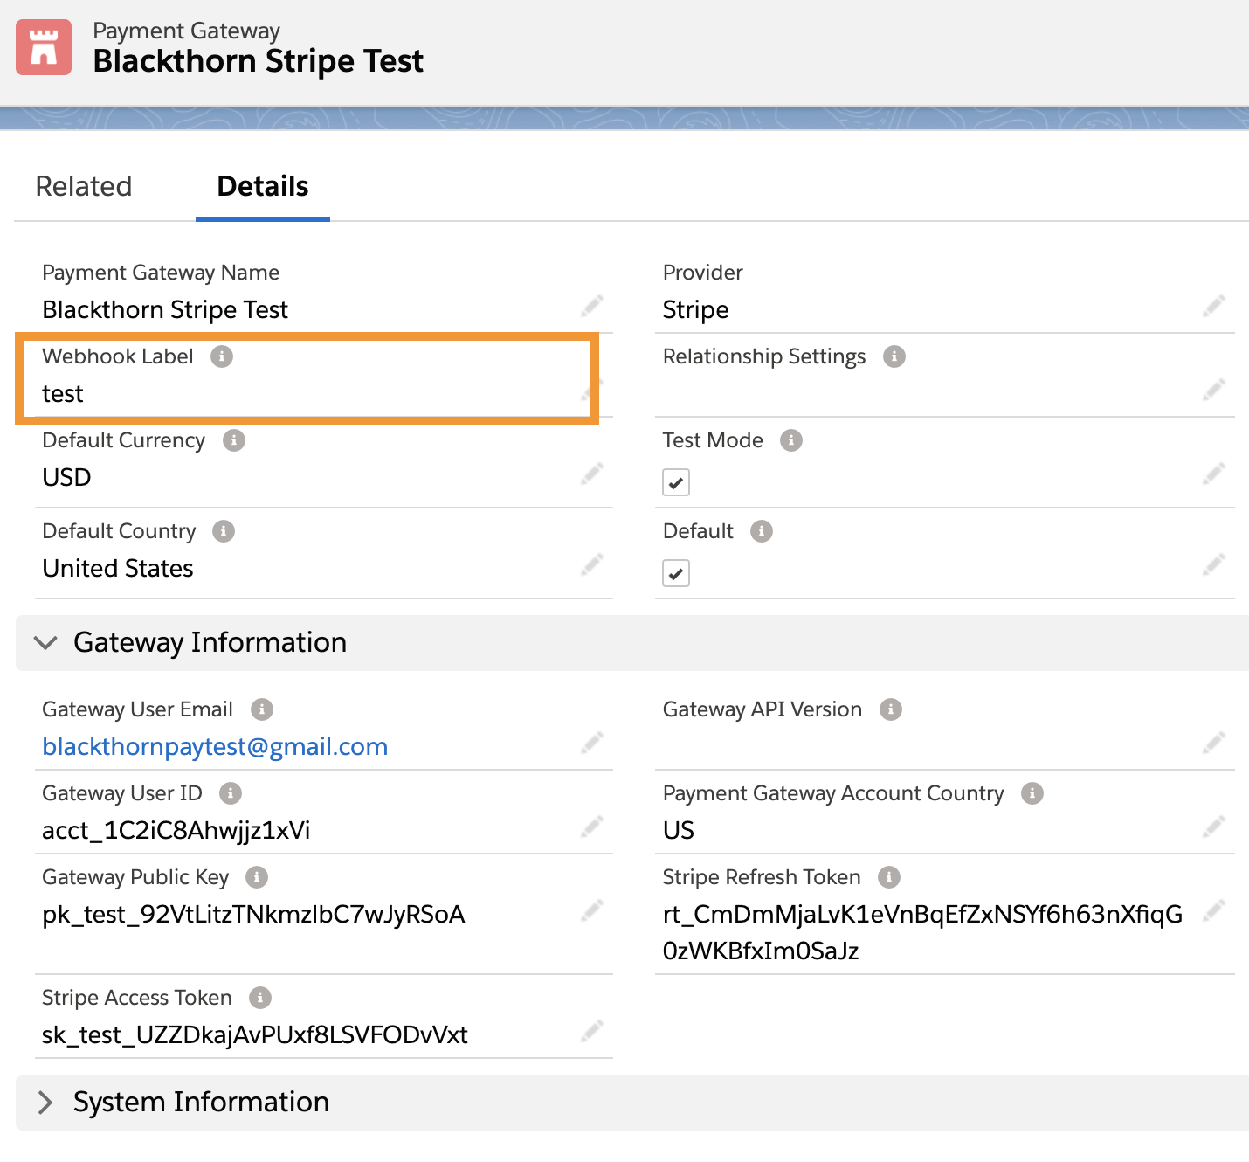Edit Gateway Public Key pencil icon

tap(592, 910)
